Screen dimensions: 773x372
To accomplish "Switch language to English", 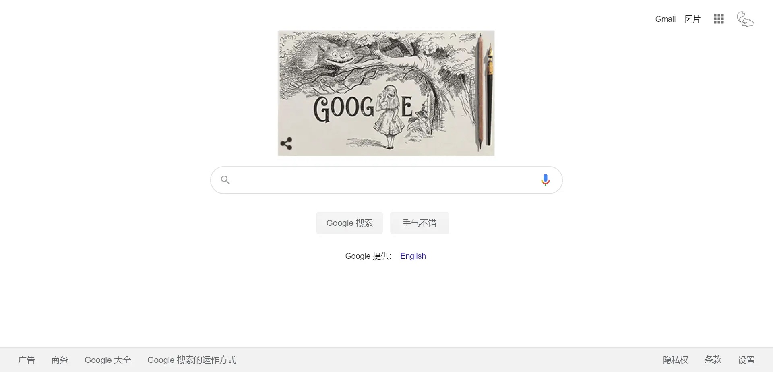I will [413, 256].
